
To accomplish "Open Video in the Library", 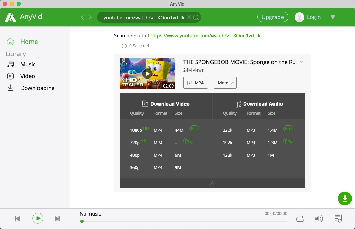I will [x=21, y=76].
